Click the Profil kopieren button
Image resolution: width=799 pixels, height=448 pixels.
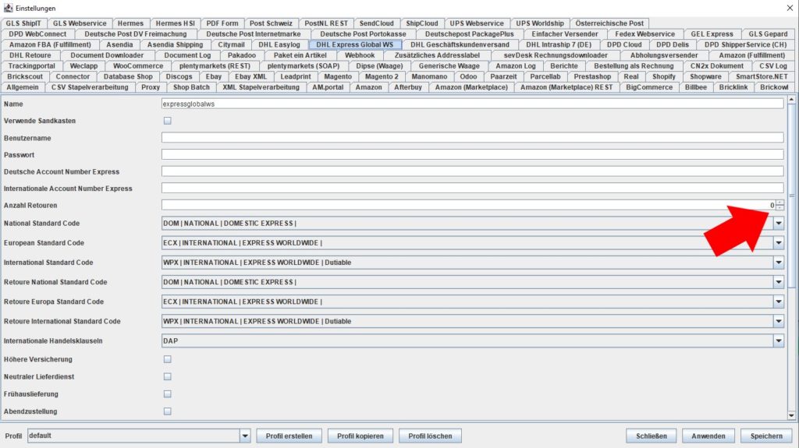(360, 436)
